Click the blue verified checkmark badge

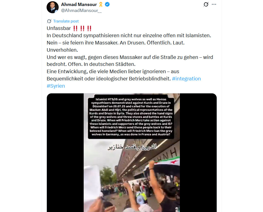pos(107,4)
